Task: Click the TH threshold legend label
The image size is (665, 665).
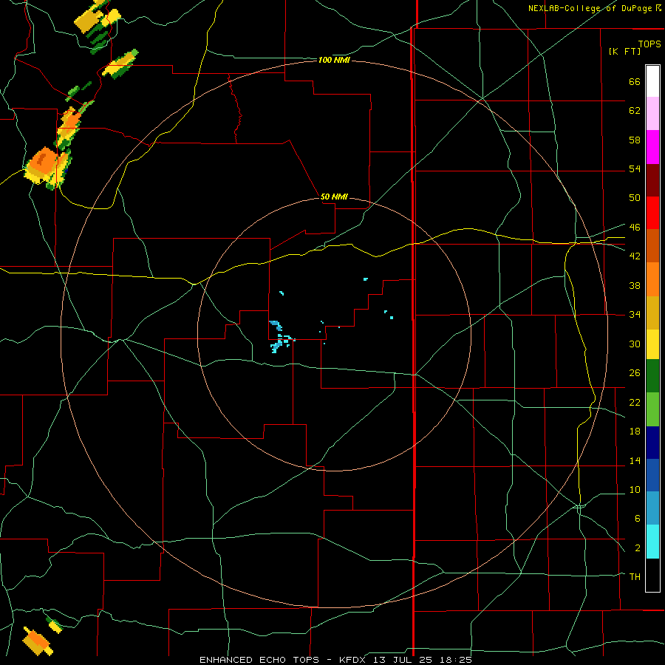Action: pos(635,577)
